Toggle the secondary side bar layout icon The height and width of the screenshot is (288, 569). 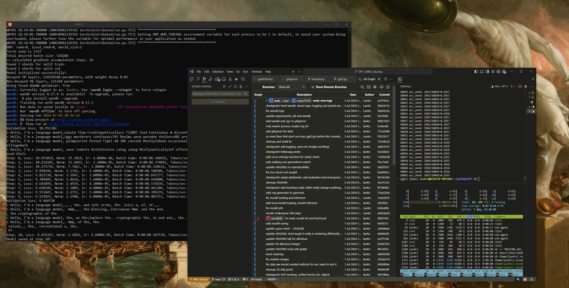click(487, 71)
